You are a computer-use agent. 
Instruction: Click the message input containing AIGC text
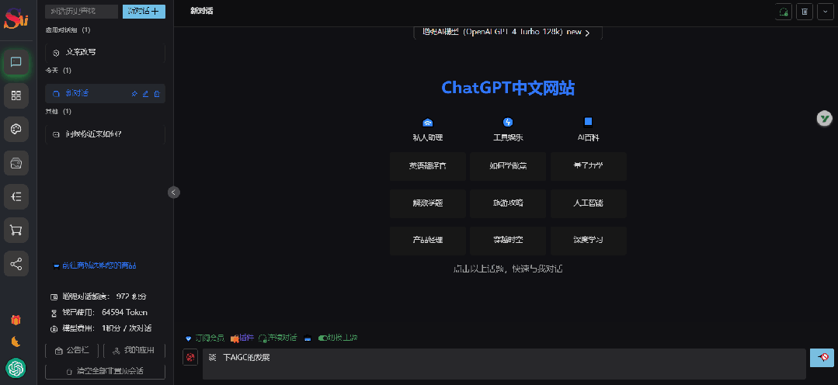(x=504, y=364)
